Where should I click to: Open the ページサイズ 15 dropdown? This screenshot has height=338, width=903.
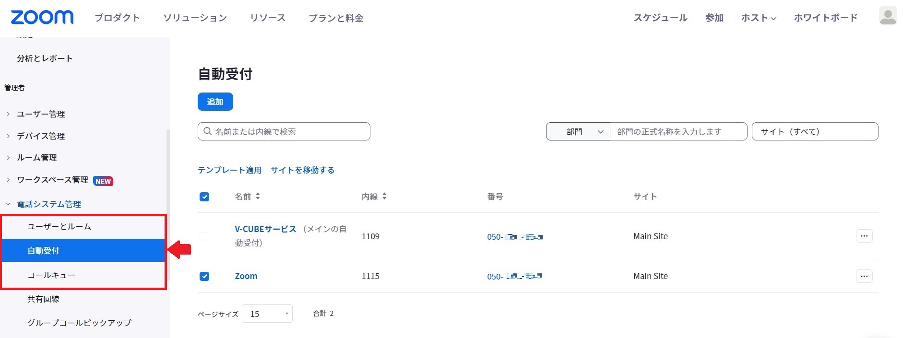point(267,314)
